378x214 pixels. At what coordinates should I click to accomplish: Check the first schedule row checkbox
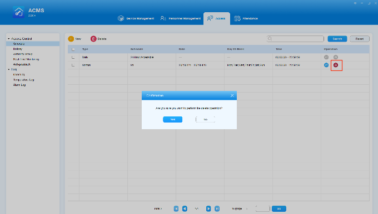[x=73, y=57]
